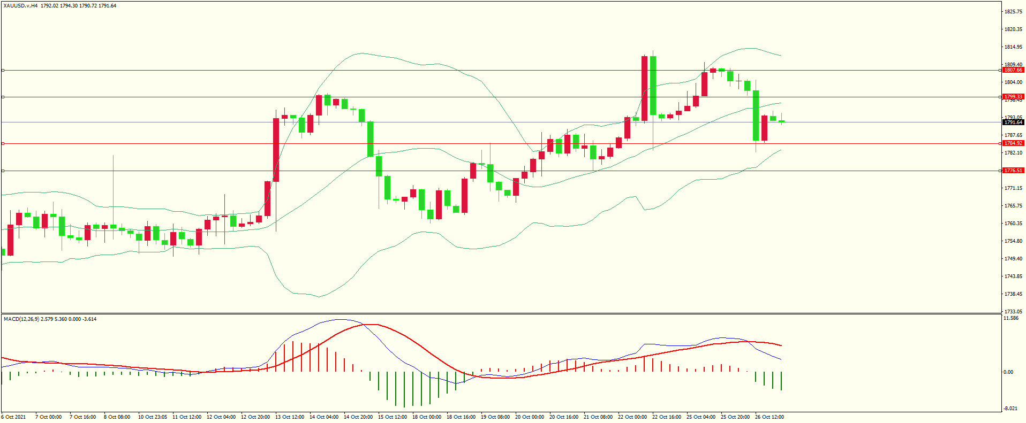Click the 1787.65 price scale label

point(1013,135)
